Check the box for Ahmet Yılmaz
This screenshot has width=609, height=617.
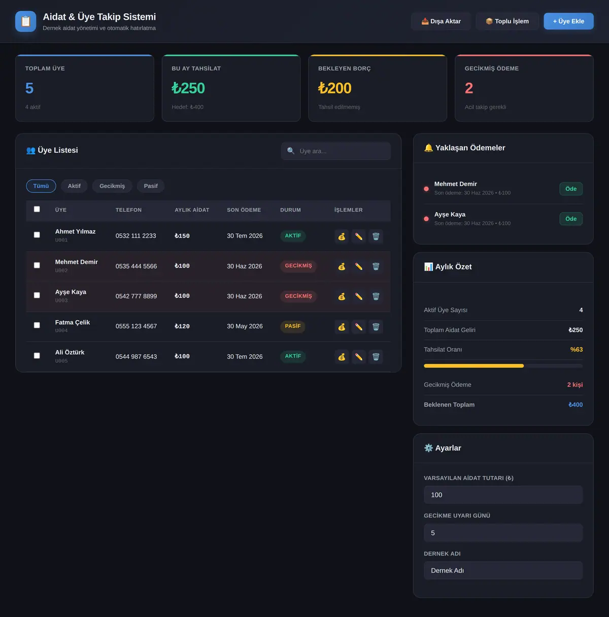click(37, 235)
